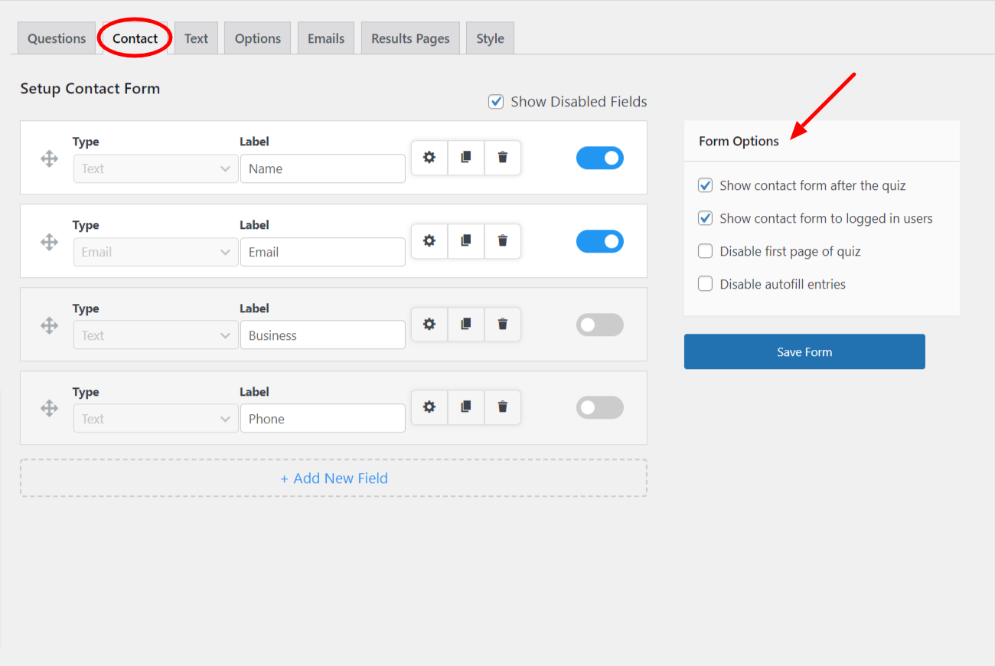Duplicate the Email field
995x666 pixels.
(x=465, y=241)
